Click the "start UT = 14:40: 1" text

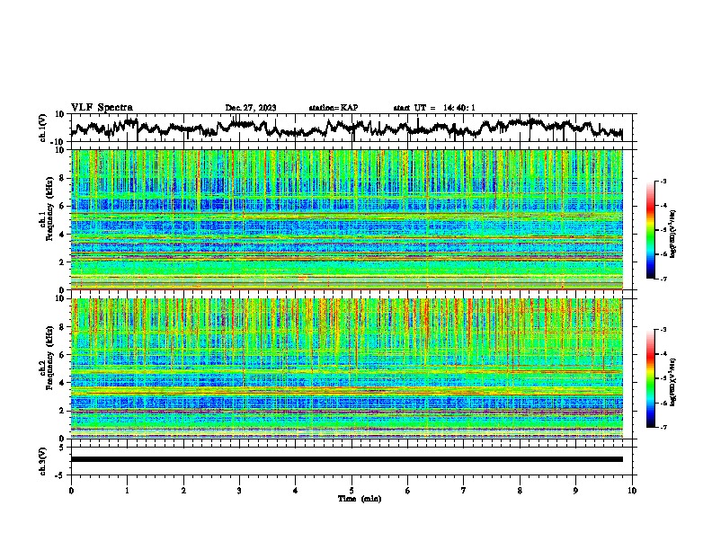point(434,108)
